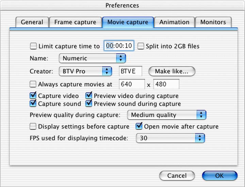Select the Animation tab
Viewport: 245px width, 187px height.
coord(174,22)
